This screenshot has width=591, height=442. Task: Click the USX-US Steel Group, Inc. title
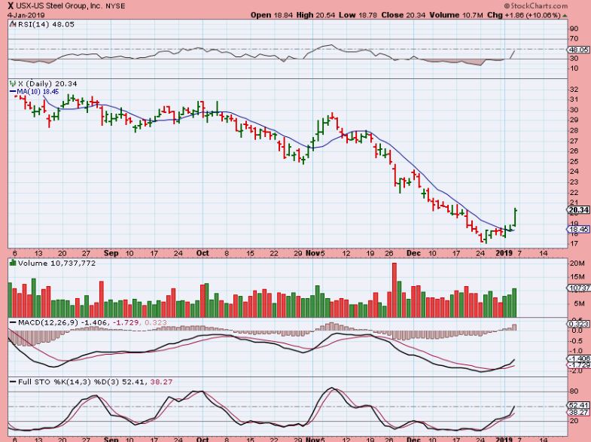58,6
